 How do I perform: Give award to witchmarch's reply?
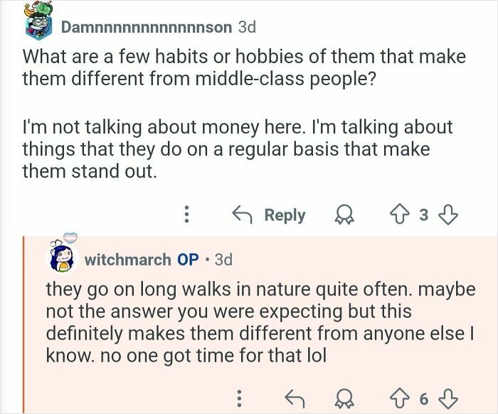pyautogui.click(x=344, y=399)
